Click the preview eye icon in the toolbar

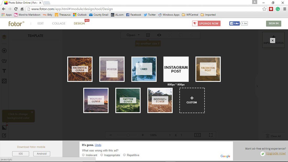[x=159, y=35]
